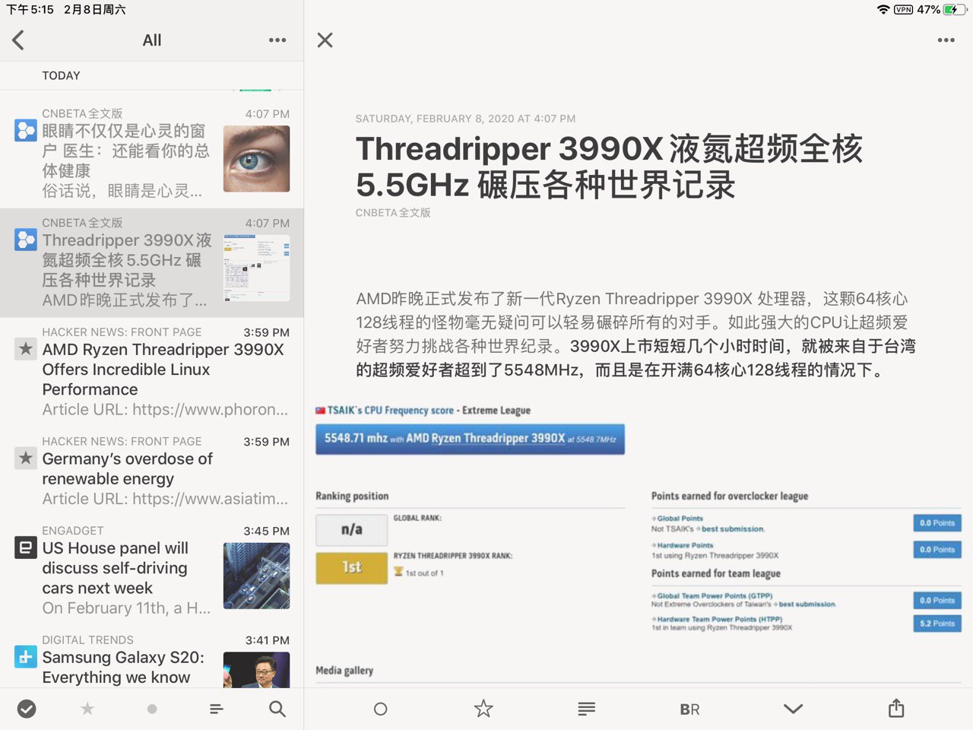Viewport: 973px width, 730px height.
Task: Tap the "3:45 PM" timestamp on Engadget item
Action: point(266,531)
